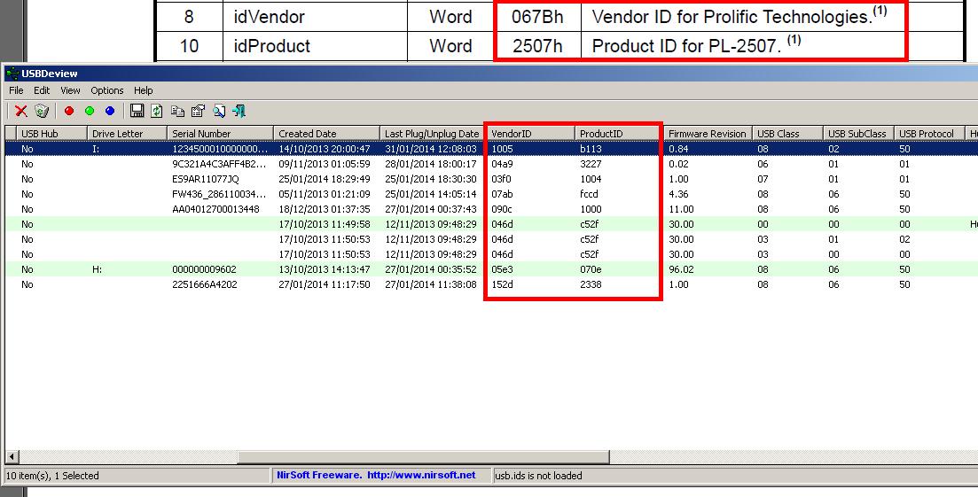Click the red dot disable device icon
The image size is (978, 497).
coord(69,111)
